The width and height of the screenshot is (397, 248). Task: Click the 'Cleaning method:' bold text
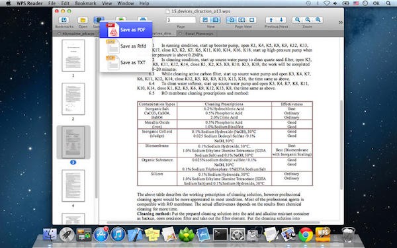[x=154, y=214]
